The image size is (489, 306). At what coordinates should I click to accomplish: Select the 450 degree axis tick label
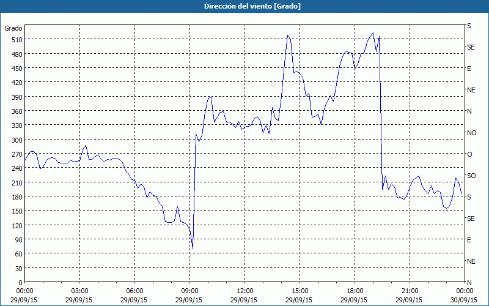17,69
